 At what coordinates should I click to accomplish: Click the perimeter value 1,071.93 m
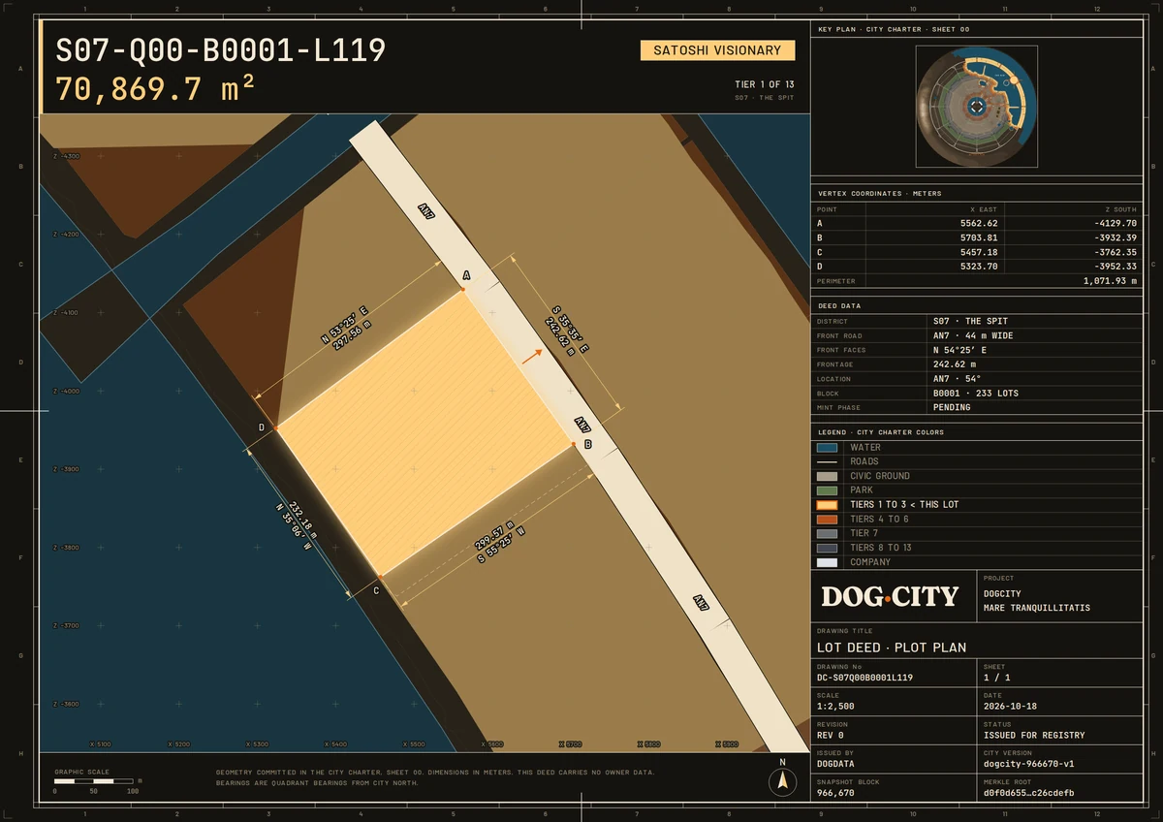tap(1110, 281)
